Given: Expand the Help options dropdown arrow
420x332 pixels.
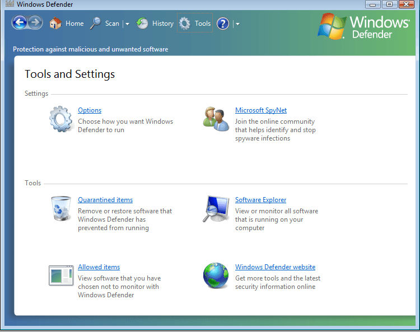Looking at the screenshot, I should pos(237,24).
